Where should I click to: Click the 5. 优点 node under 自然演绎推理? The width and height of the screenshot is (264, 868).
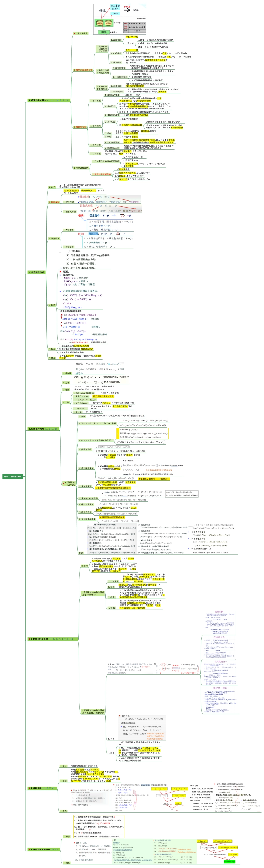pos(52,349)
